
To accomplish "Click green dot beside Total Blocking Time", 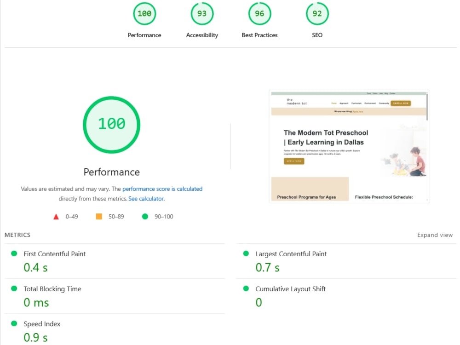I will point(14,288).
